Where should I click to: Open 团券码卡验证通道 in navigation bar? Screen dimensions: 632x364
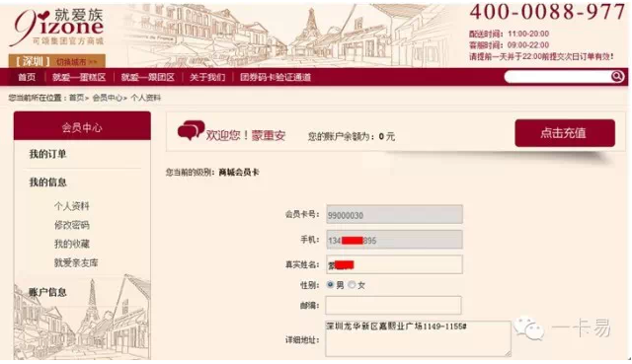coord(276,77)
